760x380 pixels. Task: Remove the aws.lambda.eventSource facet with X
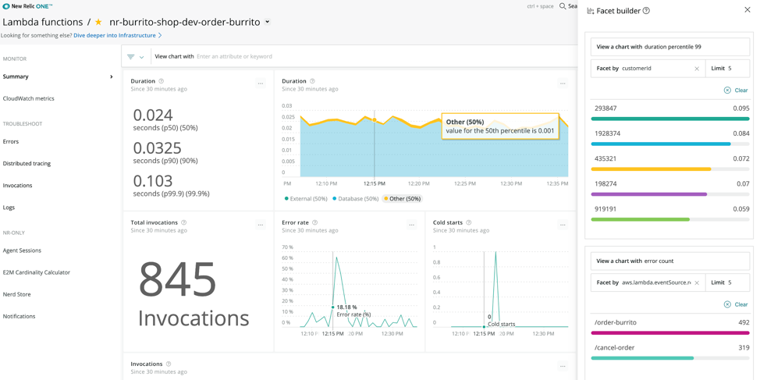[x=697, y=282]
